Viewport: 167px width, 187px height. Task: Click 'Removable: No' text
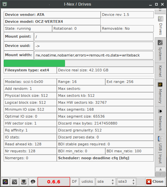point(116,29)
